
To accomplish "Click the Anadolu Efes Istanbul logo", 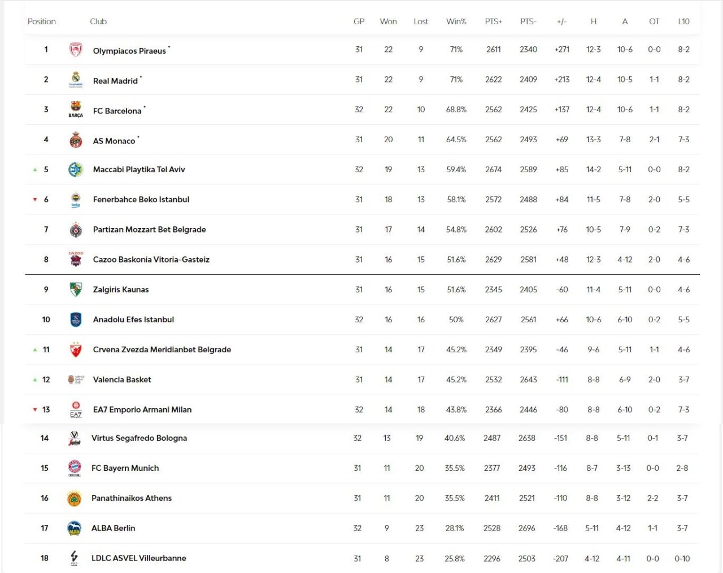I will [x=76, y=320].
